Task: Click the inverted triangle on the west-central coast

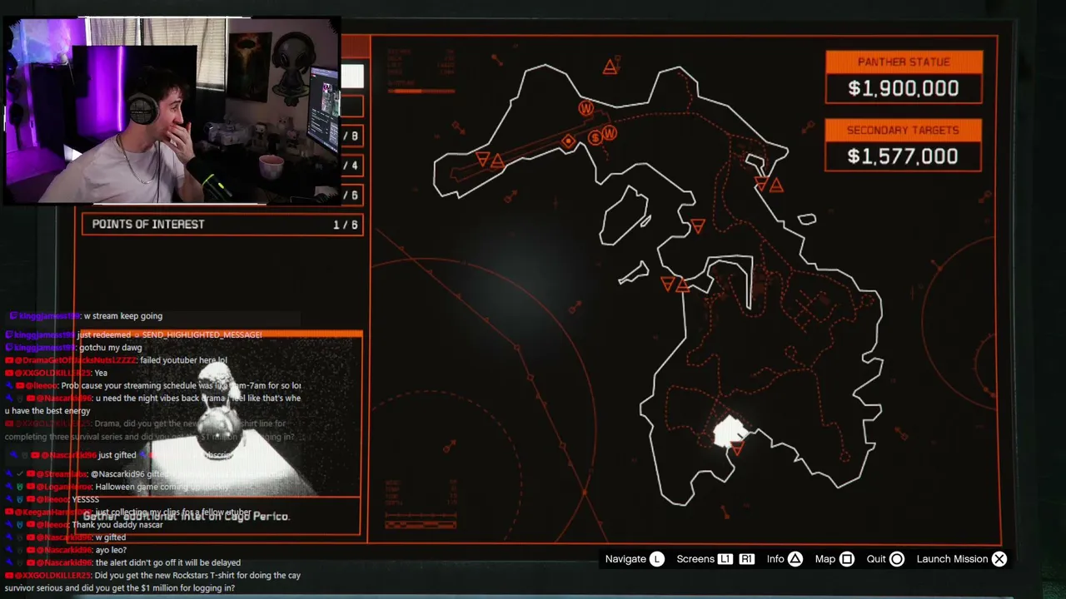Action: [667, 284]
